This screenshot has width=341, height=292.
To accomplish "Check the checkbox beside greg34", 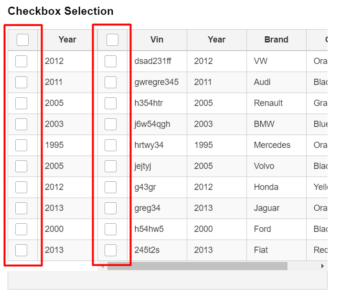I will point(110,208).
